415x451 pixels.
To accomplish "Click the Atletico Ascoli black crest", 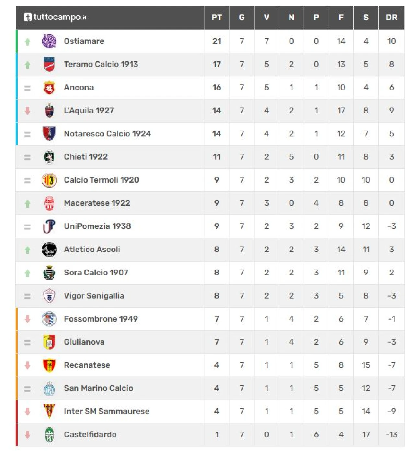I will click(x=49, y=250).
